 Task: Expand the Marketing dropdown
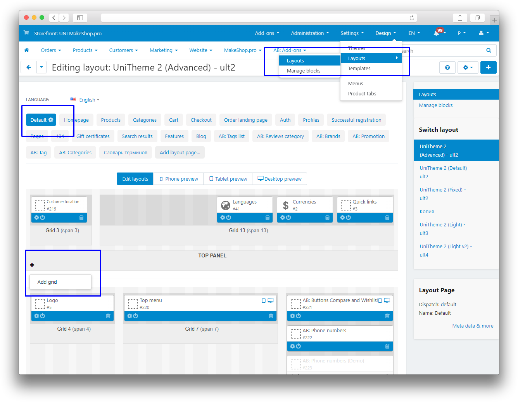(164, 50)
